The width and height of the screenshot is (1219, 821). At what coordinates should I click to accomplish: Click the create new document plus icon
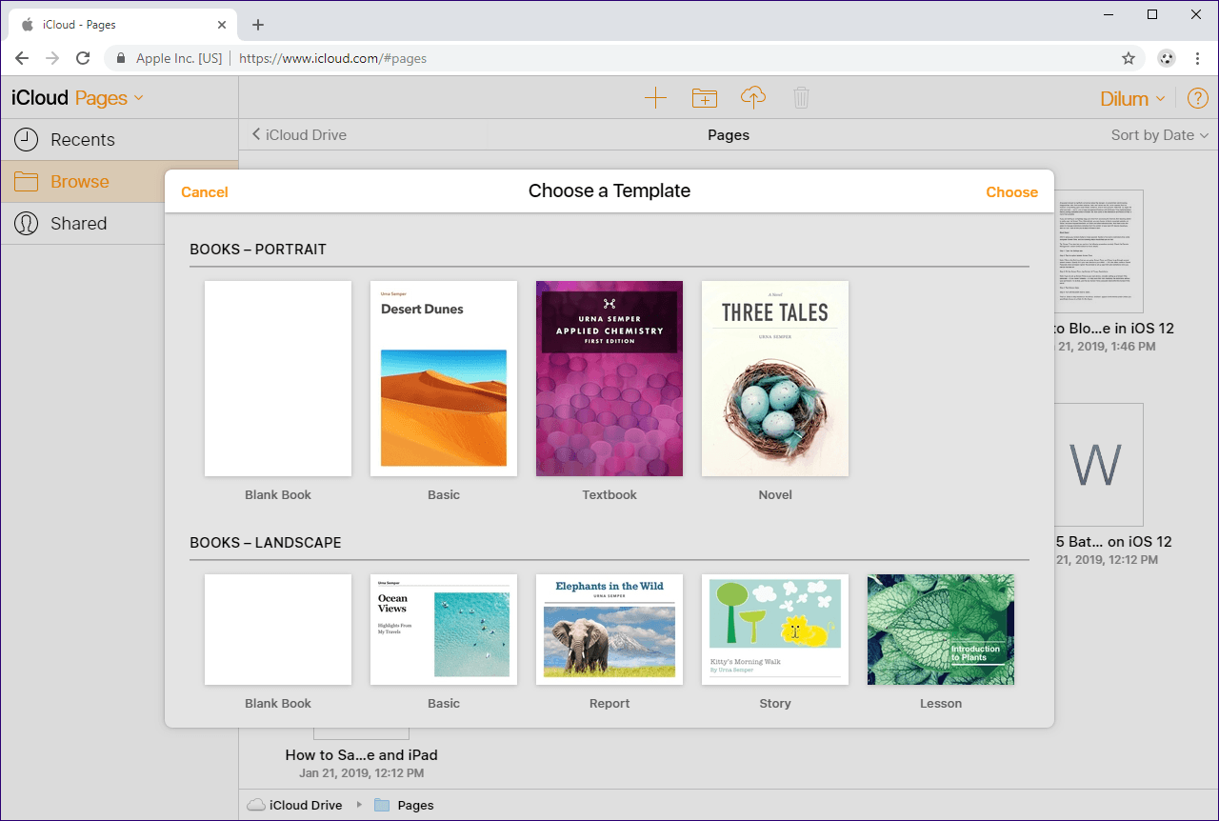[x=655, y=97]
